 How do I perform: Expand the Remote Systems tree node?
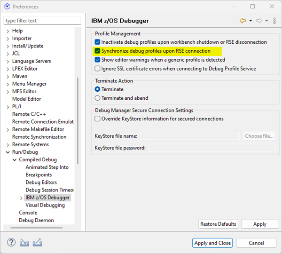pos(8,145)
